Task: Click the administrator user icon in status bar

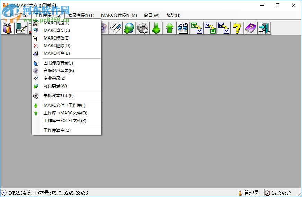Action: 240,193
